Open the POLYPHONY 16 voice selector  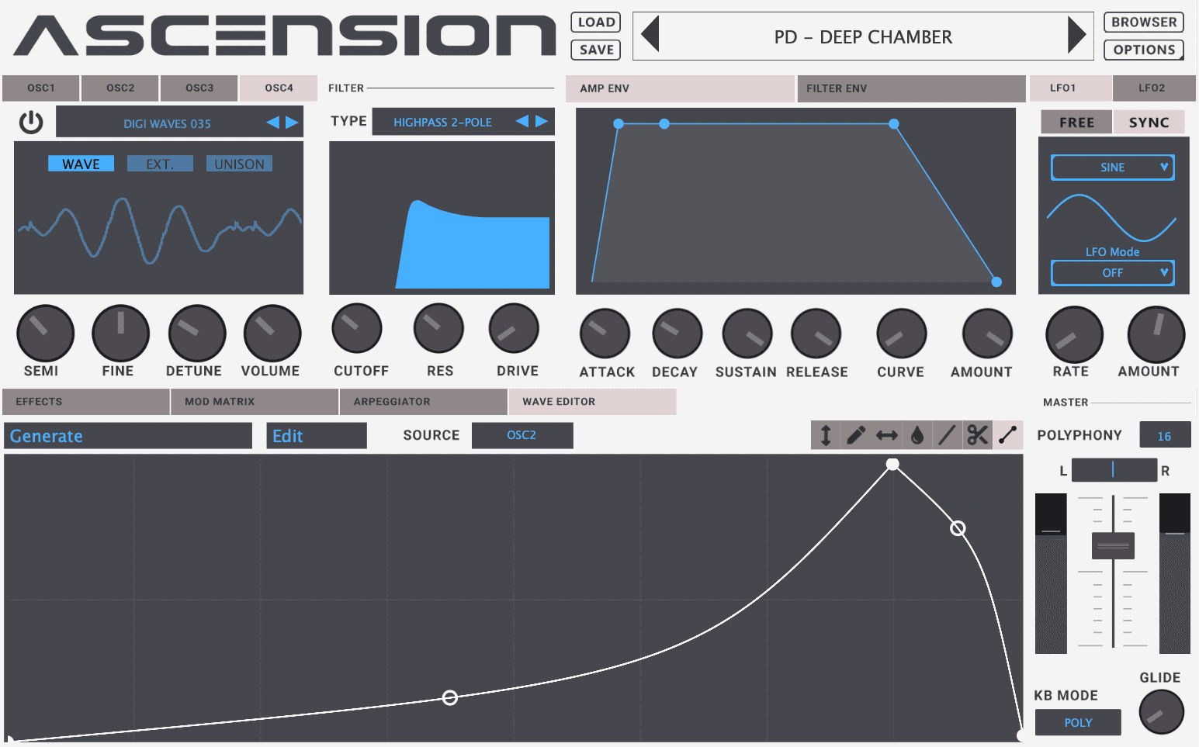[1165, 435]
